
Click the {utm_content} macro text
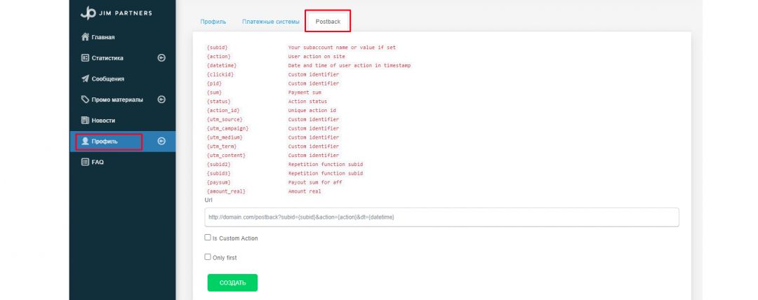pyautogui.click(x=226, y=156)
